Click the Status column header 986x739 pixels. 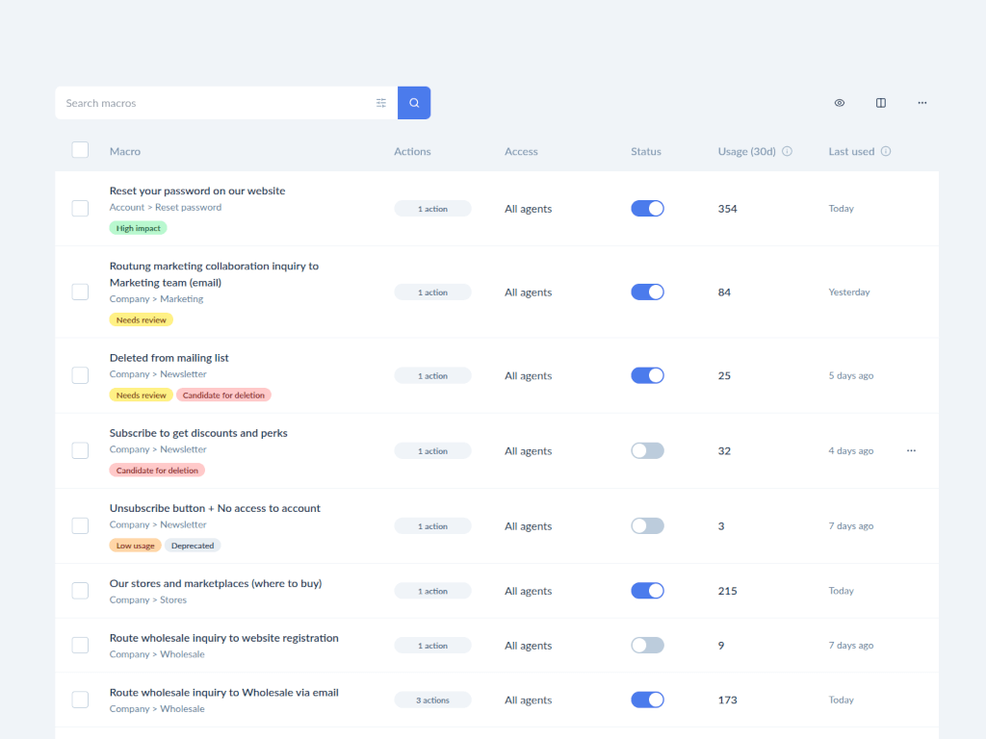point(645,151)
